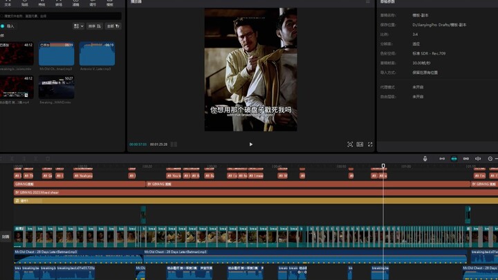Viewport: 498px width, 280px height.
Task: Select the breaking.bad.s01e03.720p audio clip on bottom track
Action: (75, 272)
